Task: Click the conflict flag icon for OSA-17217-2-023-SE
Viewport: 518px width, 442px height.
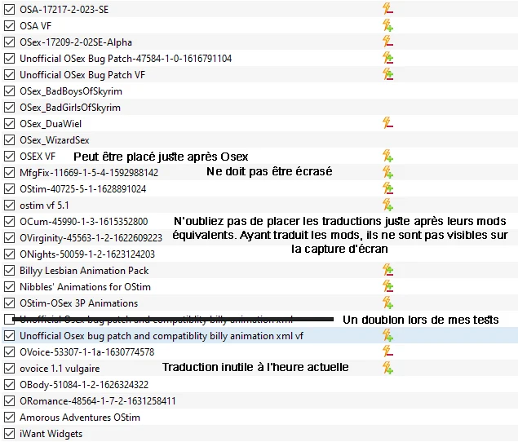Action: [x=387, y=9]
